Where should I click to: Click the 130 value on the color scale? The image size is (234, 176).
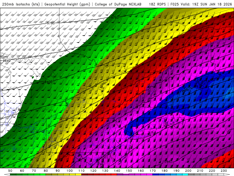105,171
